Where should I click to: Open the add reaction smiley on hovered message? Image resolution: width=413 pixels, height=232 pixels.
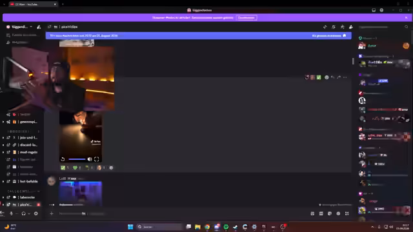click(x=327, y=77)
